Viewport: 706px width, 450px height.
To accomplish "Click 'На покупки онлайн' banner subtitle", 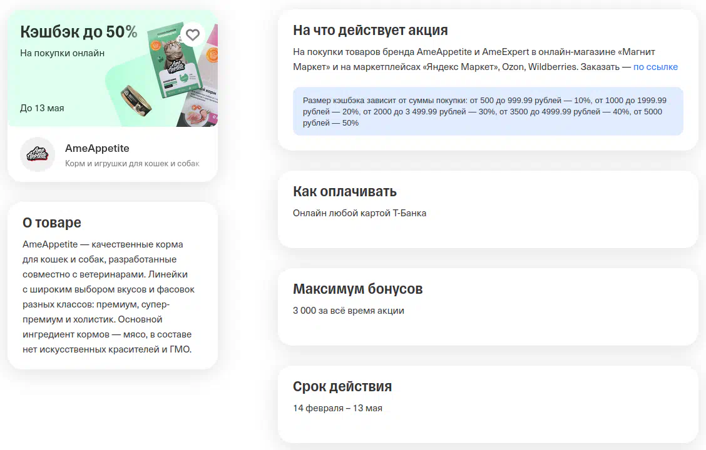I will (62, 53).
